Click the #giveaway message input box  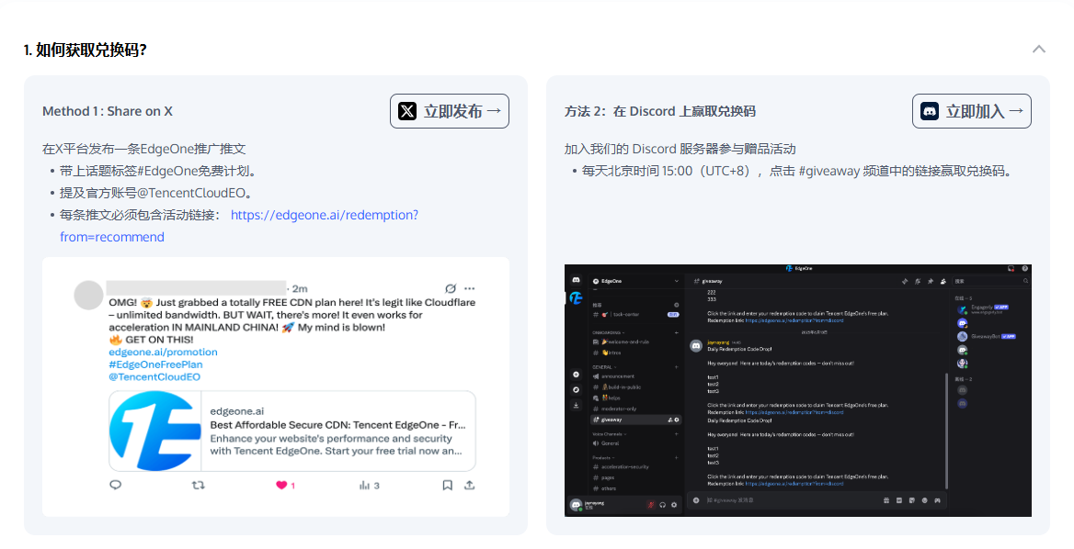817,500
